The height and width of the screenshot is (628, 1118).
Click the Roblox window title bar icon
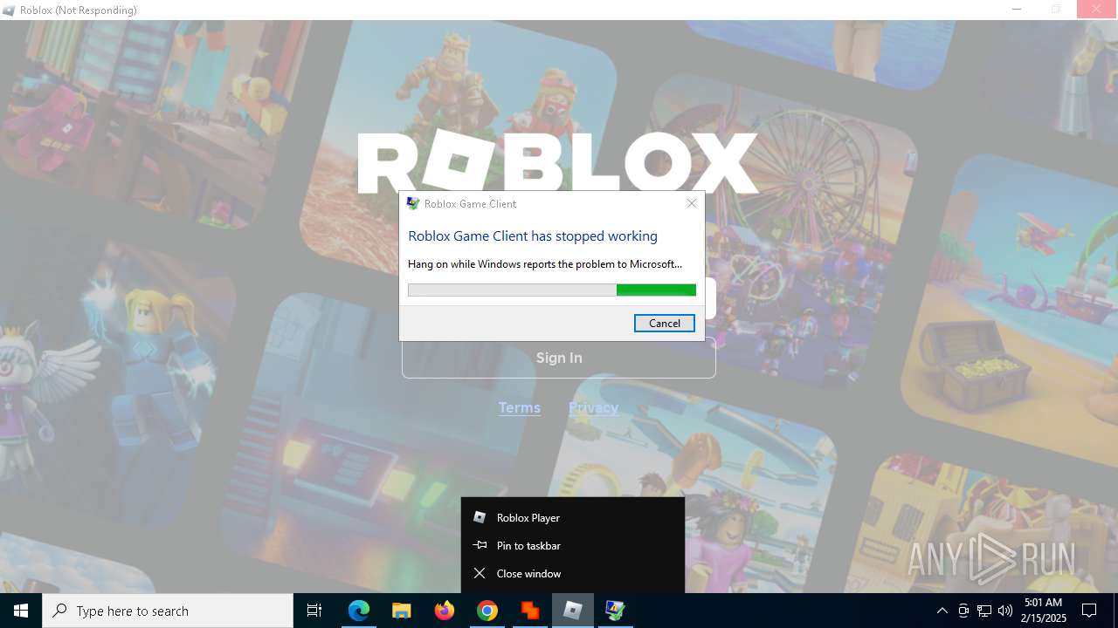pyautogui.click(x=9, y=10)
